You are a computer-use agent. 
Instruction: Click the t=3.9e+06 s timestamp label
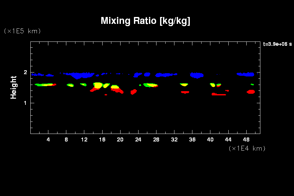pyautogui.click(x=277, y=44)
